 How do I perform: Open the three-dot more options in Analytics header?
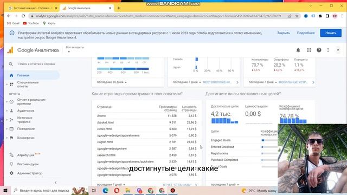(328, 50)
